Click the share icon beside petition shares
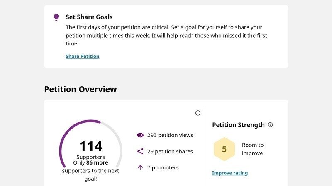The image size is (332, 186). pos(140,151)
